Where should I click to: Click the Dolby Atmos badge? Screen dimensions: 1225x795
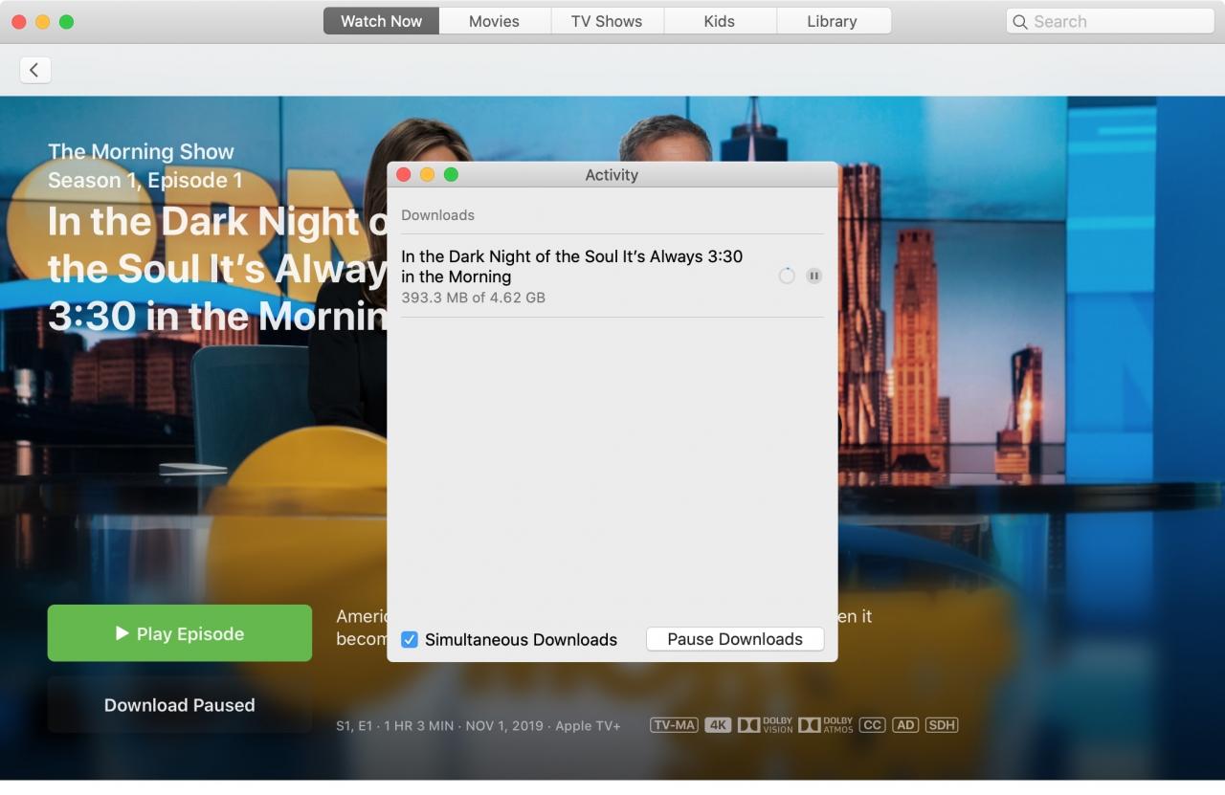point(826,725)
